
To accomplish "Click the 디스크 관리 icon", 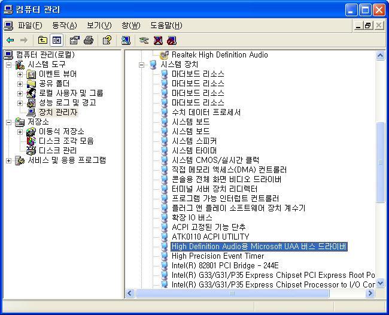I will pyautogui.click(x=31, y=151).
